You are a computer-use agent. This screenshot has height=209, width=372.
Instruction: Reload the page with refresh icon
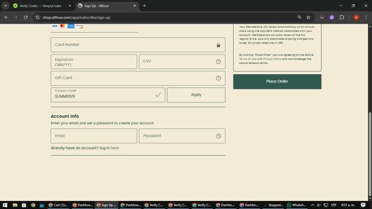click(x=26, y=17)
